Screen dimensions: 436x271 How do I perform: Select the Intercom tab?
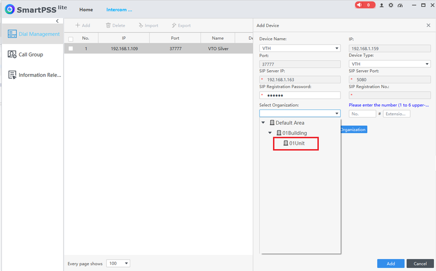click(x=119, y=10)
